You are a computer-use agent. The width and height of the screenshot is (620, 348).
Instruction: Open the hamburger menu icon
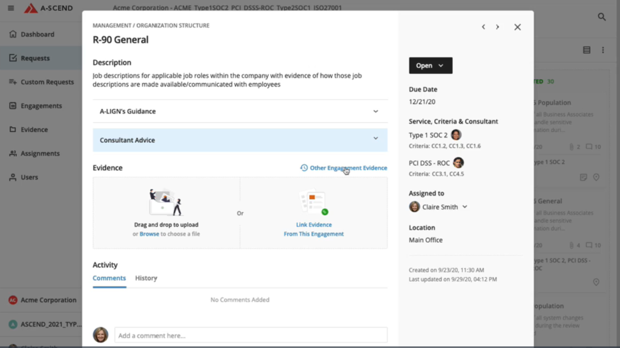[11, 8]
